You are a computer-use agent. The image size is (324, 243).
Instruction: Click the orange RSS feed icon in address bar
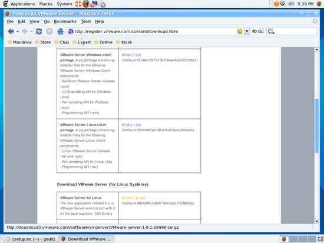point(240,31)
